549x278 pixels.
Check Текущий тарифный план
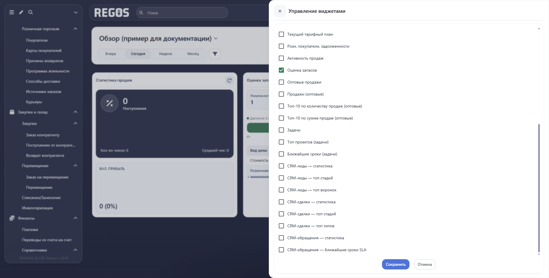281,34
